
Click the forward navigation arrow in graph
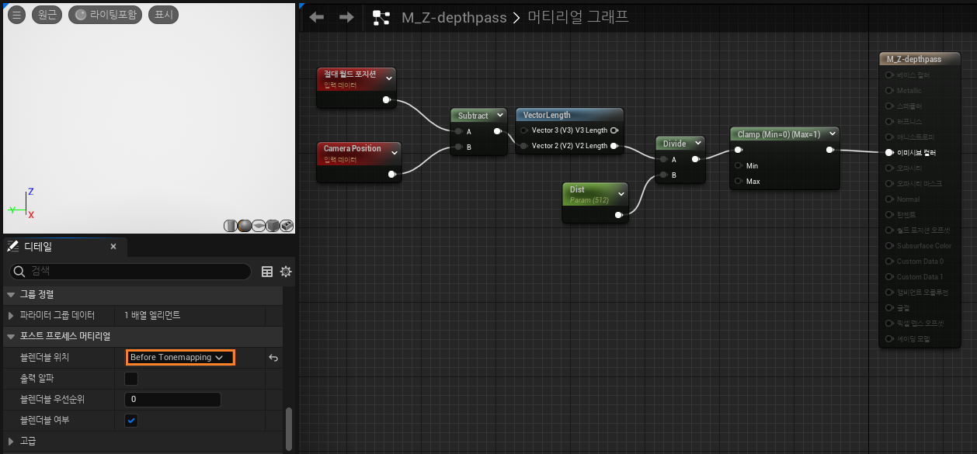coord(346,17)
